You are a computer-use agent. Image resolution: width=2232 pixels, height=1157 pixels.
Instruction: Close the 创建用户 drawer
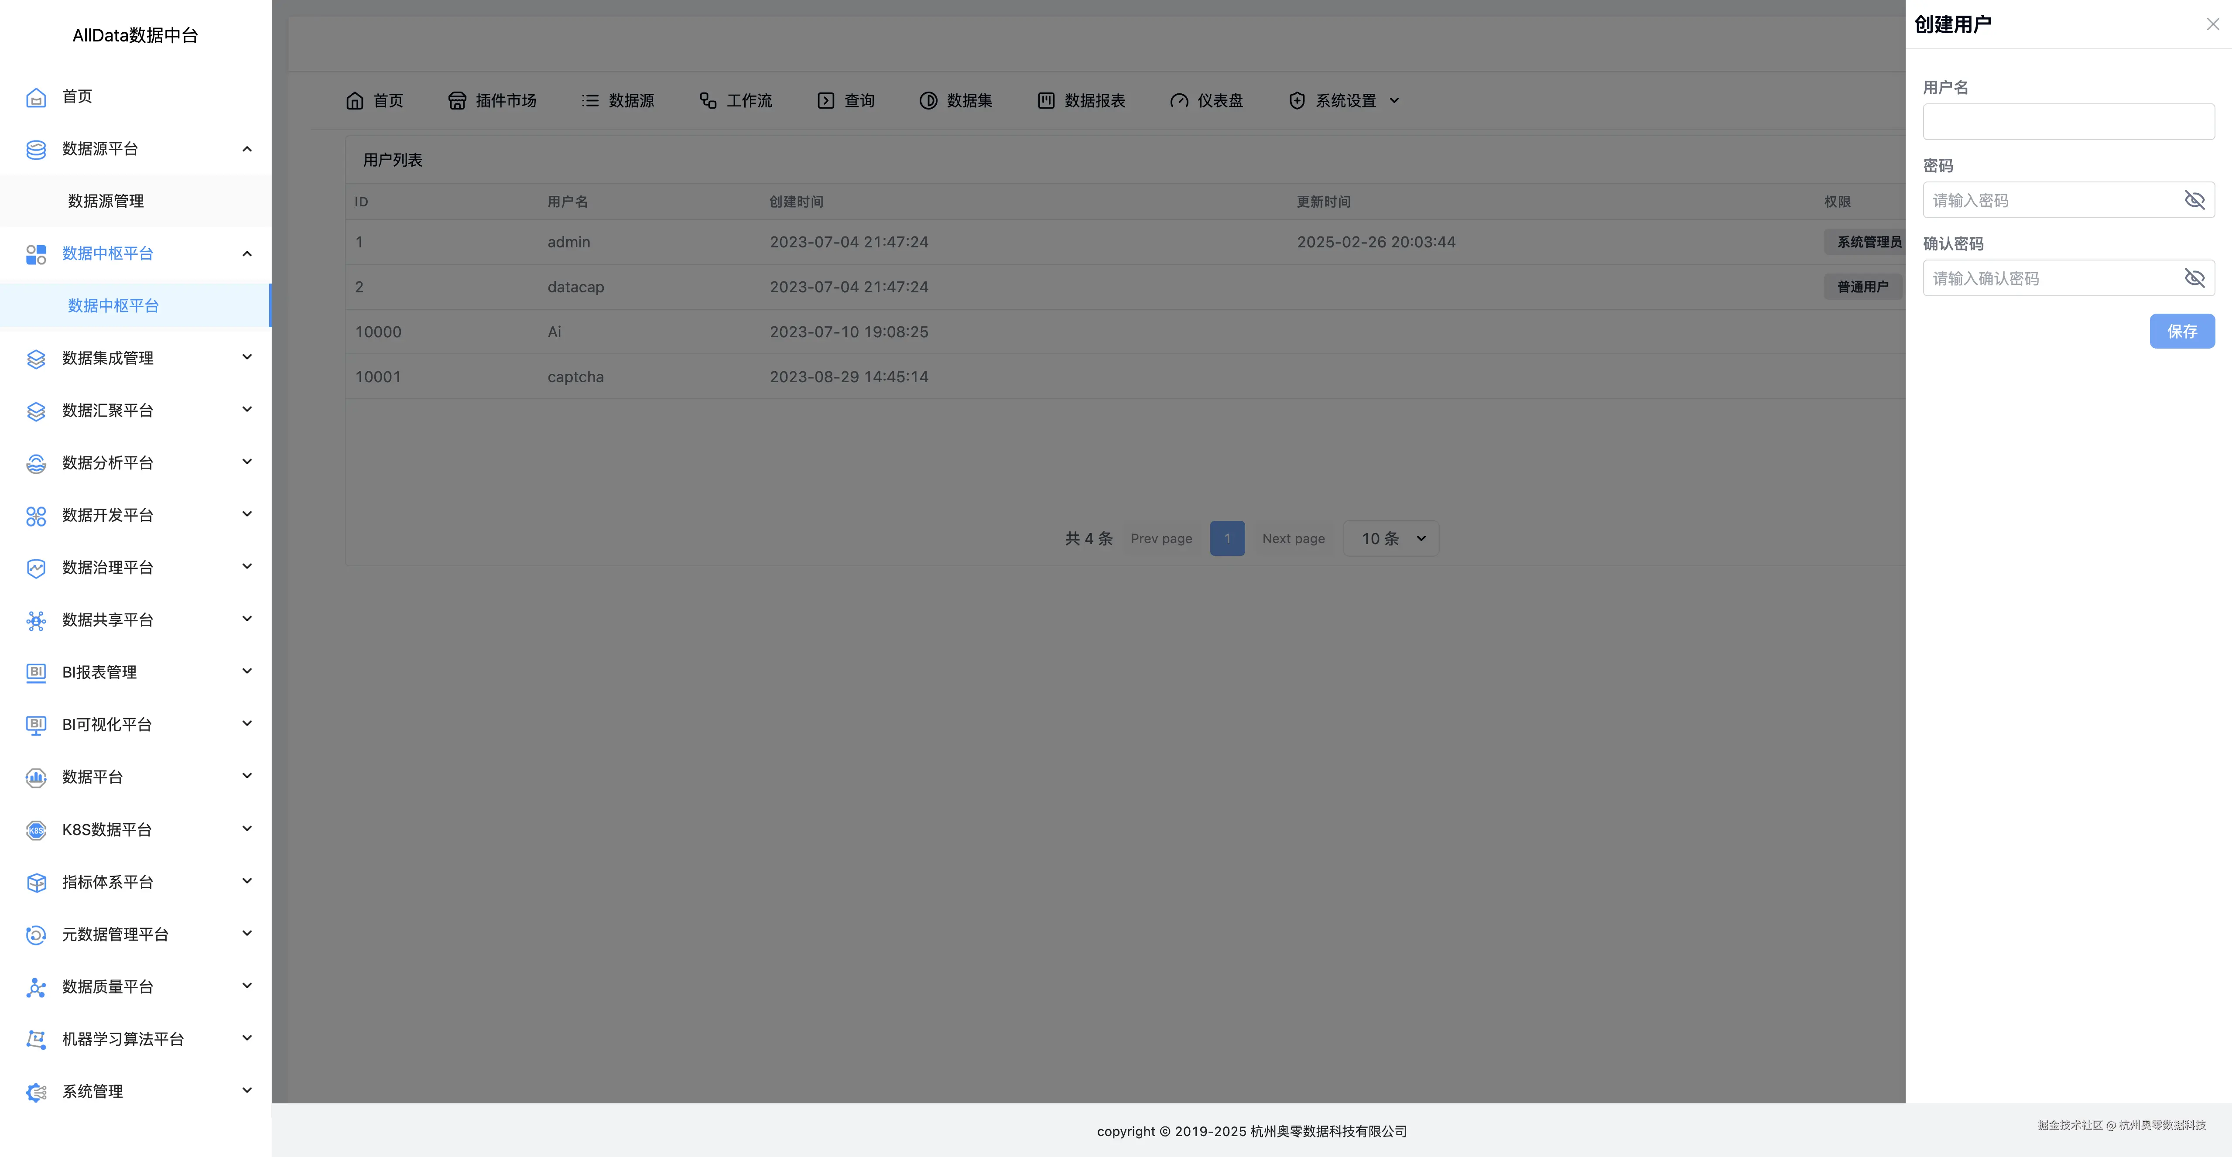pyautogui.click(x=2212, y=24)
